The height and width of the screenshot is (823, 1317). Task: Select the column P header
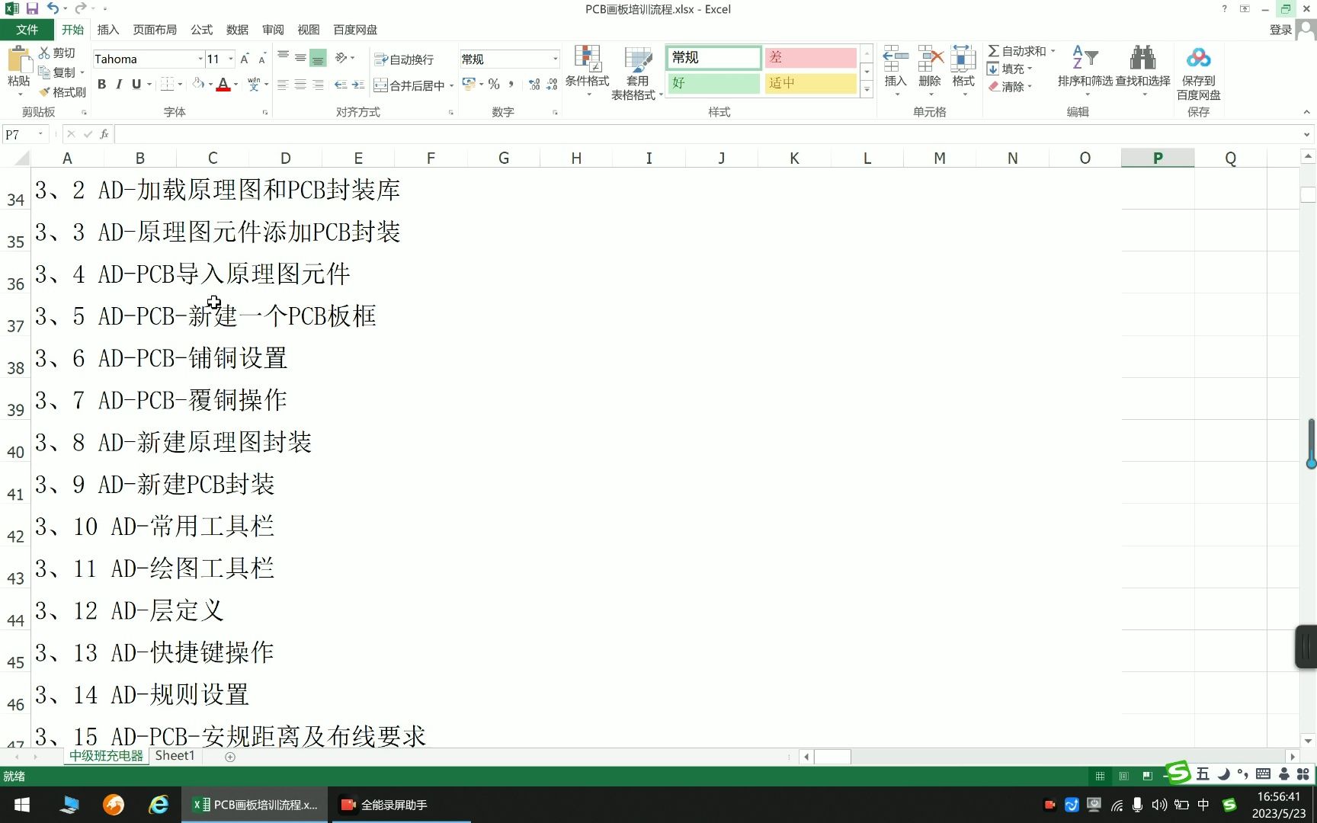[x=1158, y=158]
